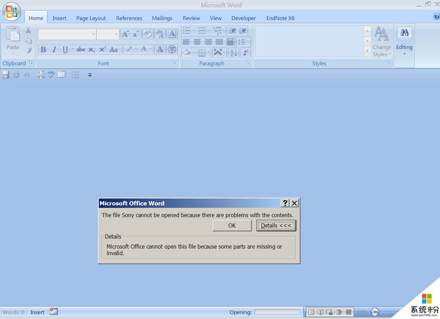Click the Enclose Characters icon
This screenshot has height=319, width=440.
point(172,49)
